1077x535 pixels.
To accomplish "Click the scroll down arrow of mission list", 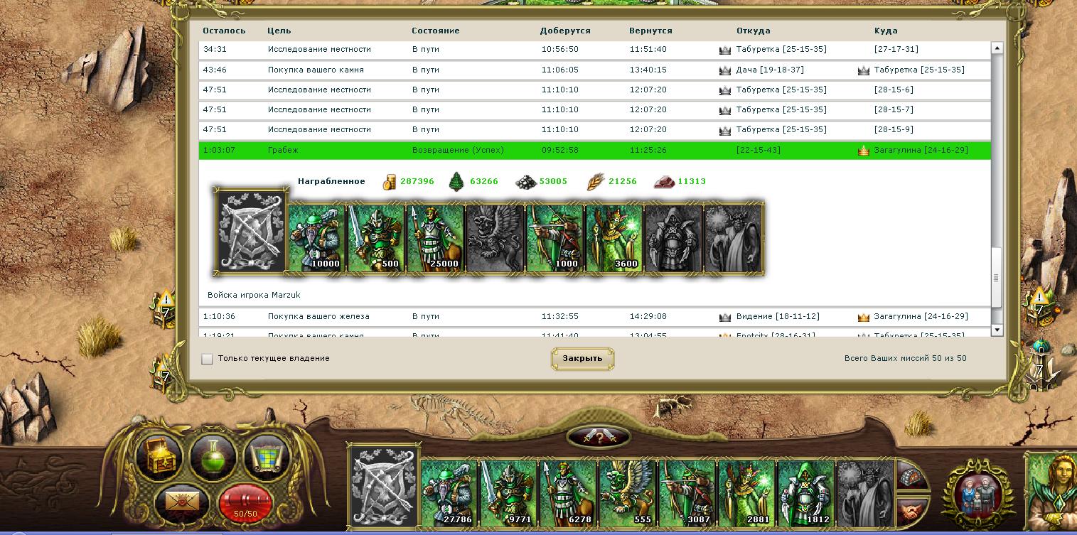I will (997, 330).
